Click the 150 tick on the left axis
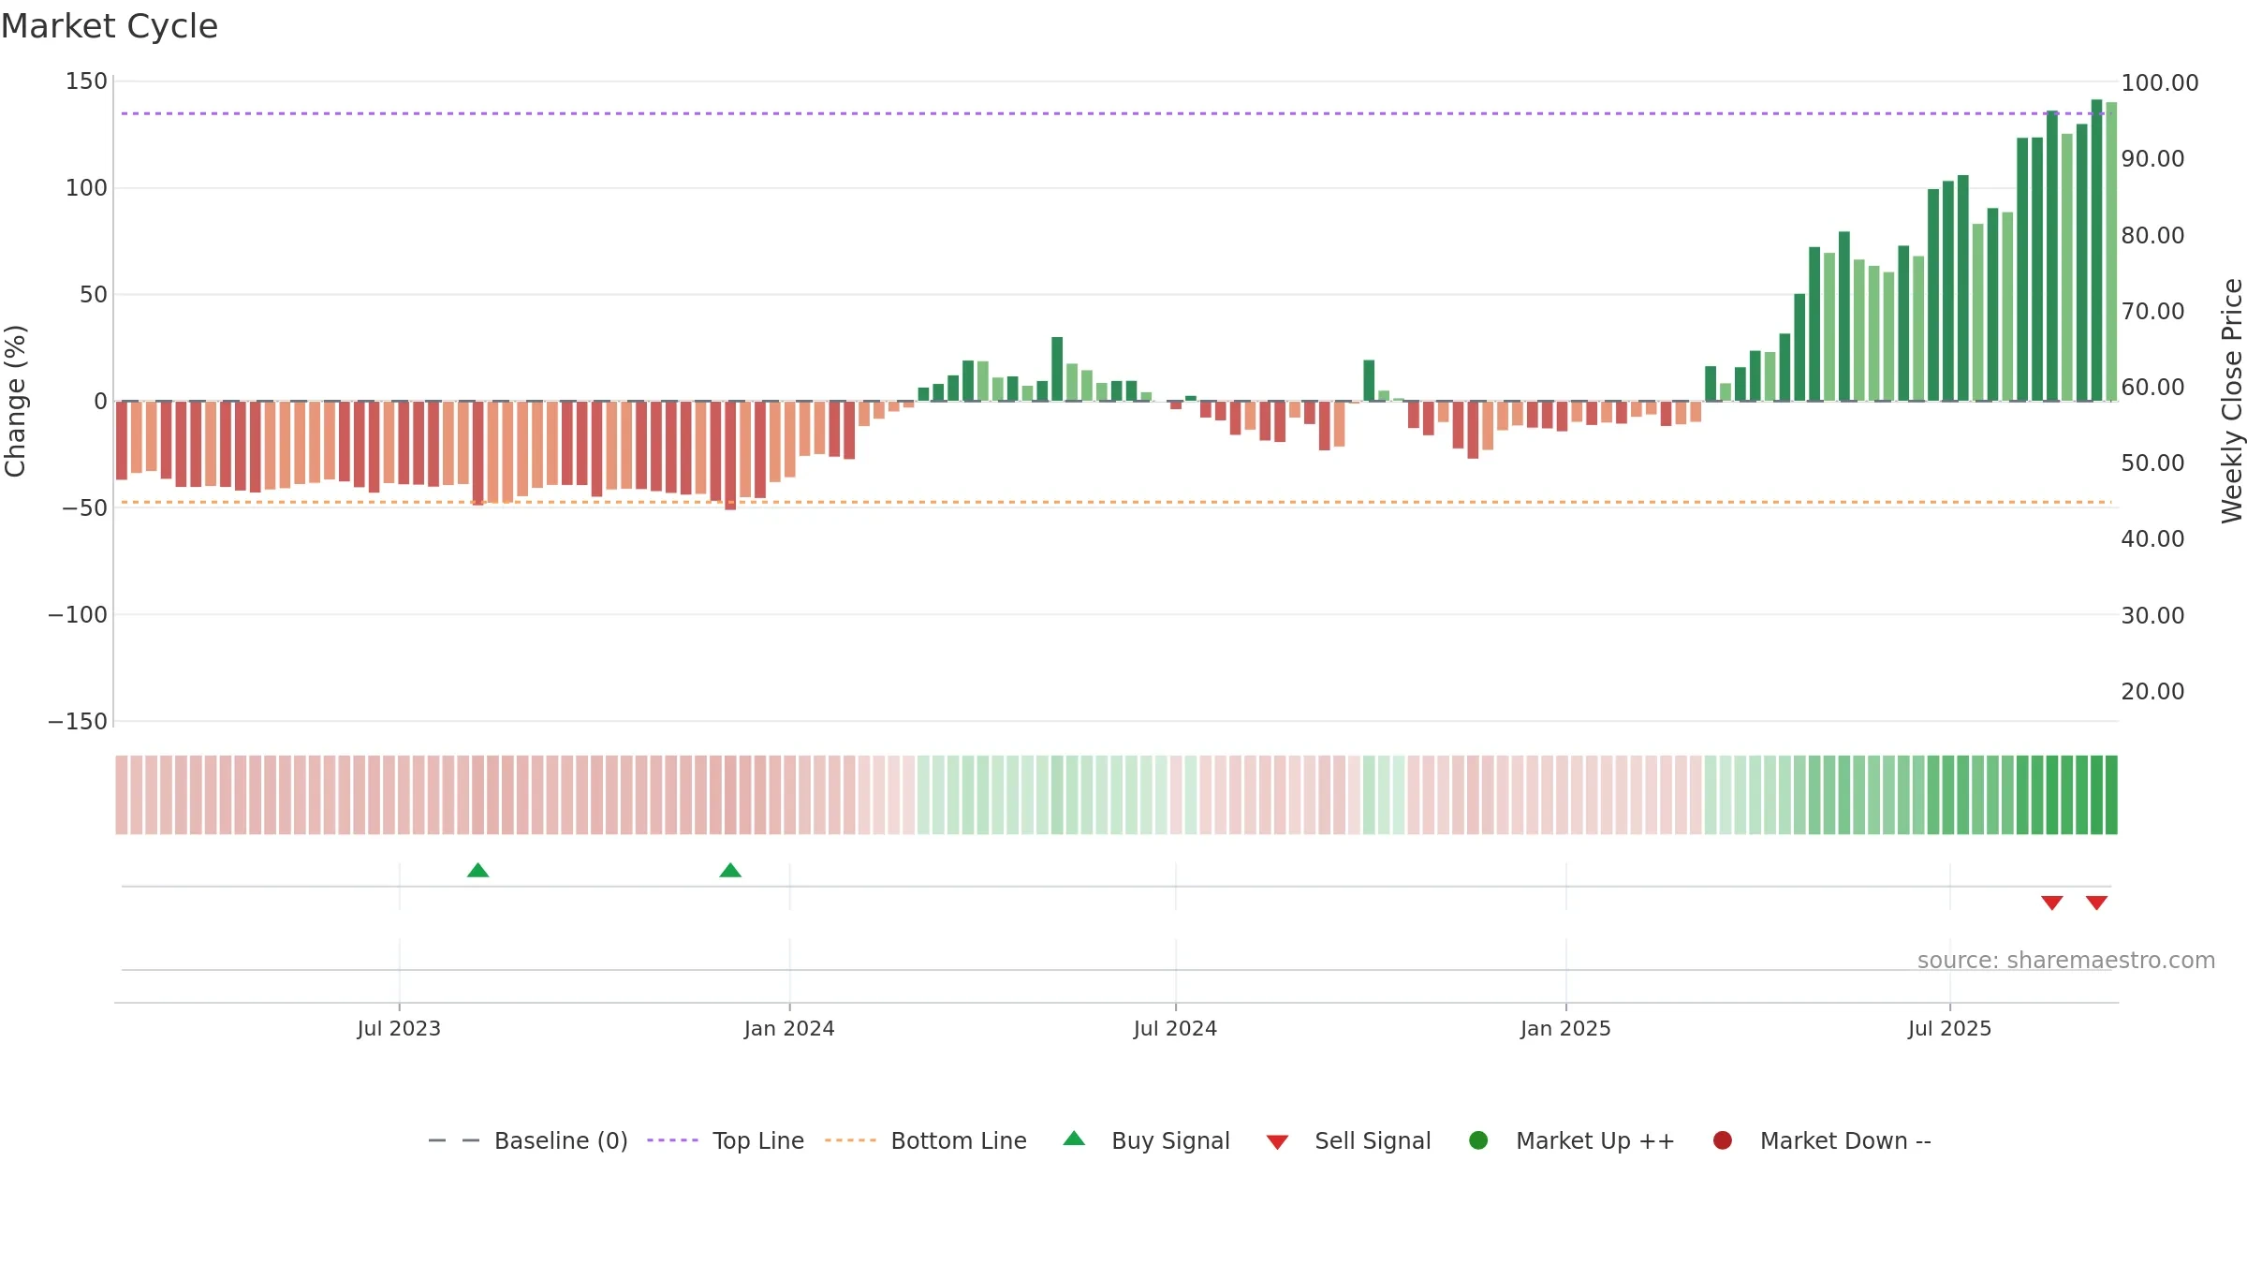 pos(86,81)
